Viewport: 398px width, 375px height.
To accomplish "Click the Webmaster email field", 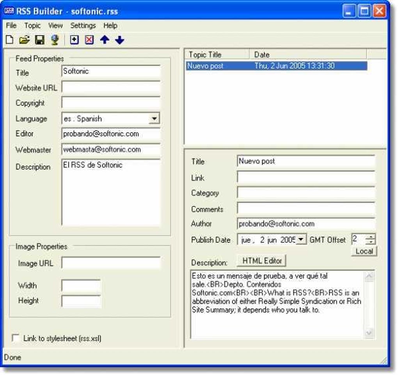I will [111, 150].
